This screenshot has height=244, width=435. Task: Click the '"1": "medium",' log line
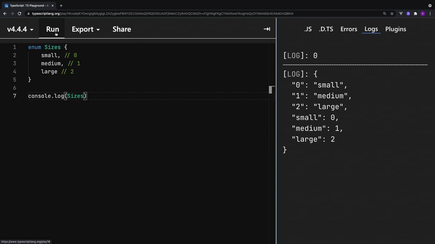[321, 96]
